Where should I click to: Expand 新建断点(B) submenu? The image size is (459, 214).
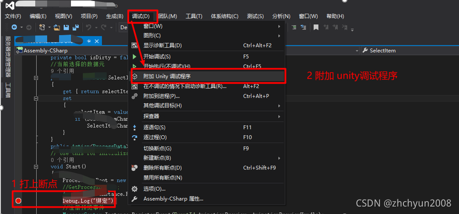click(207, 158)
